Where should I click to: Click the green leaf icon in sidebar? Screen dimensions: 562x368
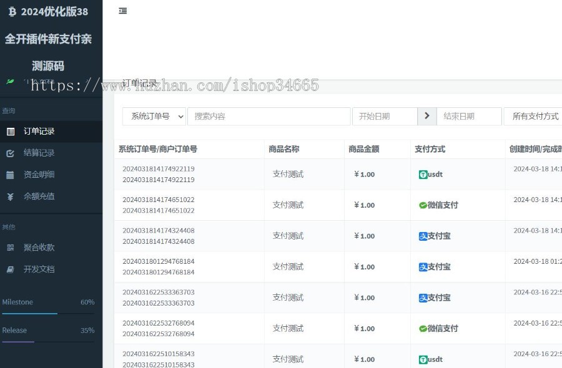[10, 82]
